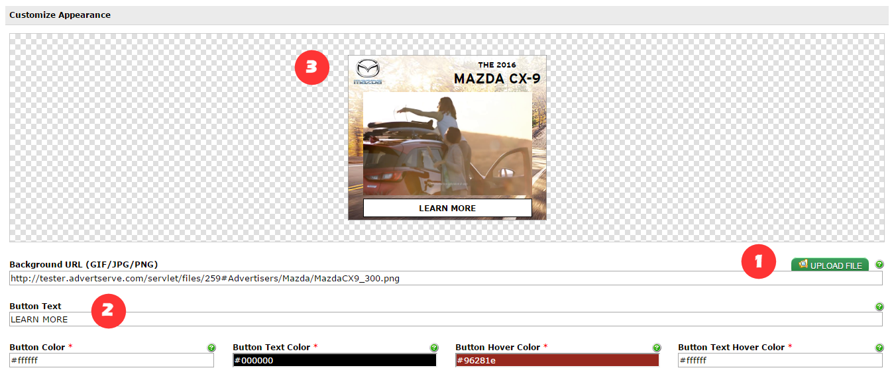892x380 pixels.
Task: Click the Button Text Hover Color label
Action: point(732,348)
